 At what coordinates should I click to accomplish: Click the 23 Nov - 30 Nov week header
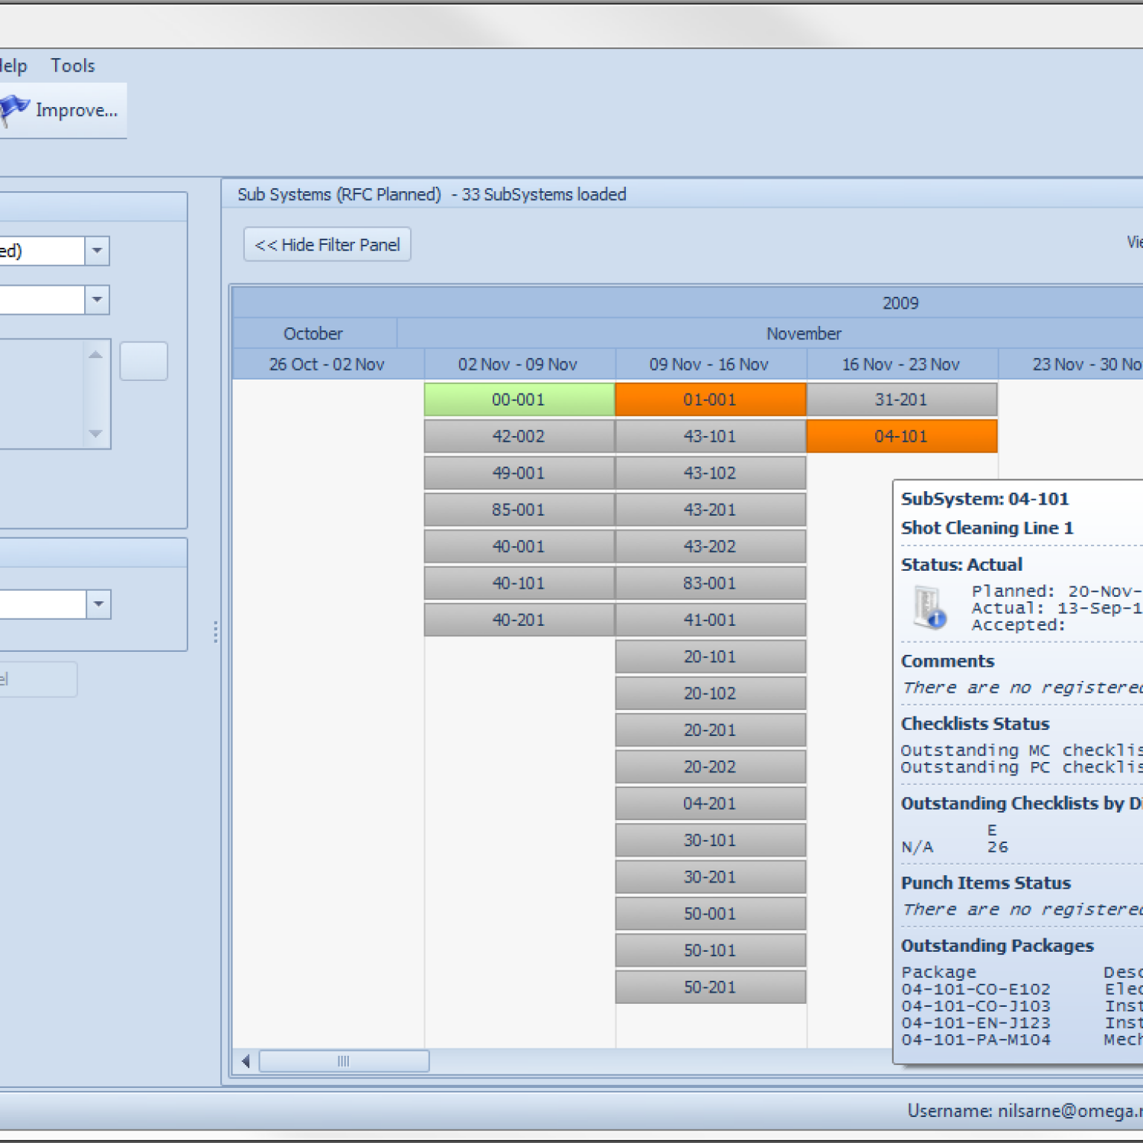[1072, 365]
